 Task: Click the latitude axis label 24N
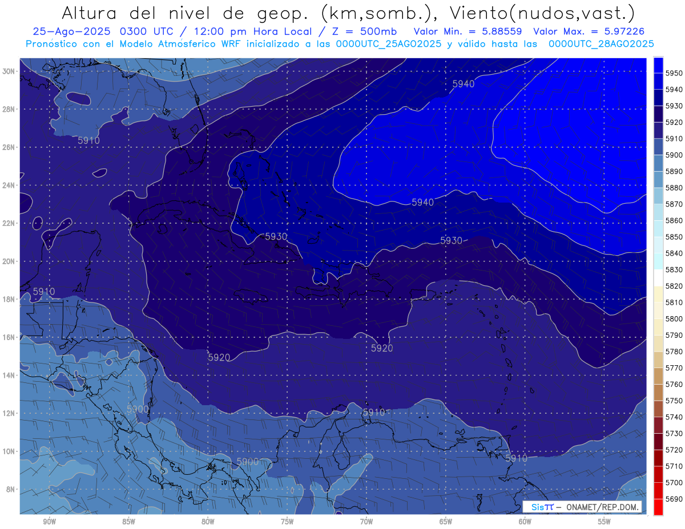[9, 185]
